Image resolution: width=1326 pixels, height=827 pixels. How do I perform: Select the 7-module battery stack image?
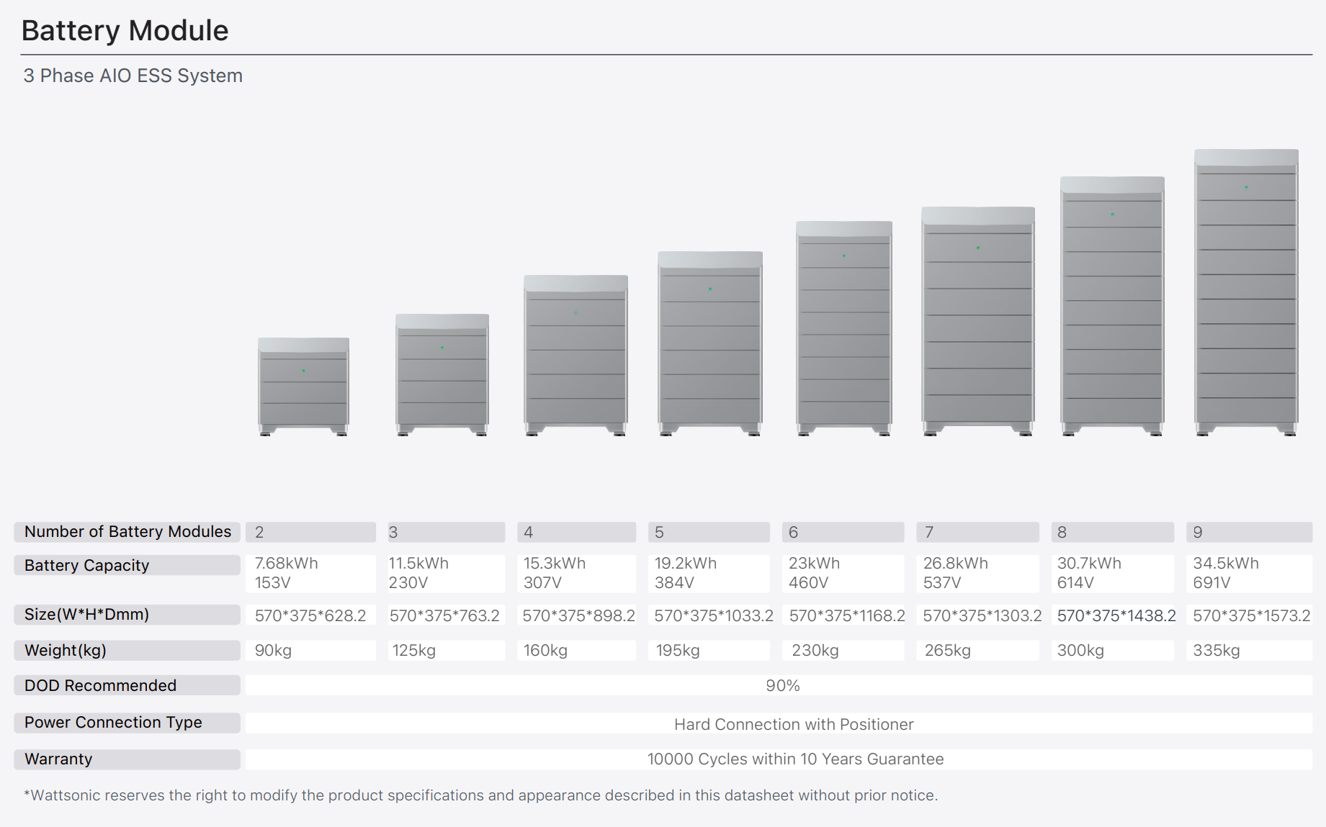pyautogui.click(x=977, y=320)
